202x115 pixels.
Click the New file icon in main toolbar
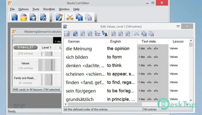(14, 17)
